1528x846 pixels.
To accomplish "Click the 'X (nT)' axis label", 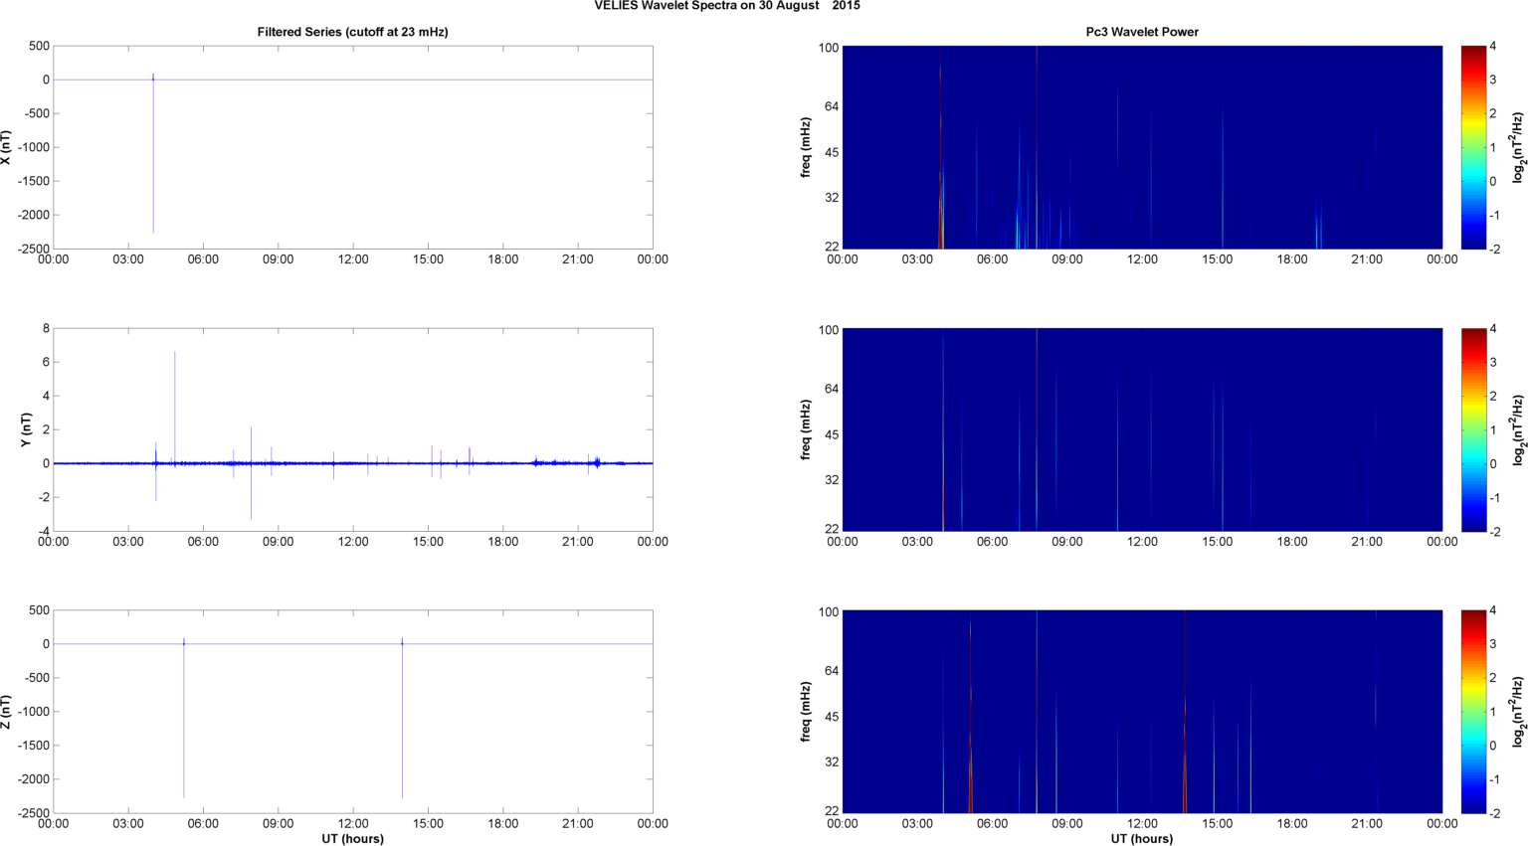I will point(7,147).
